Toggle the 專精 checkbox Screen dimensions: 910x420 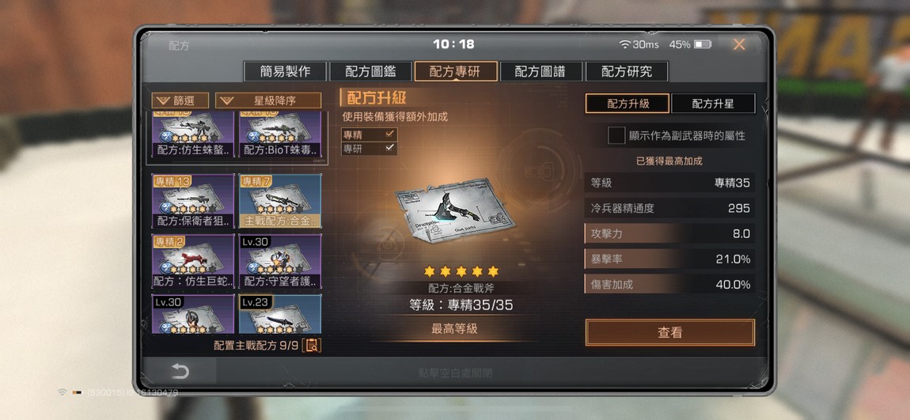pyautogui.click(x=390, y=134)
